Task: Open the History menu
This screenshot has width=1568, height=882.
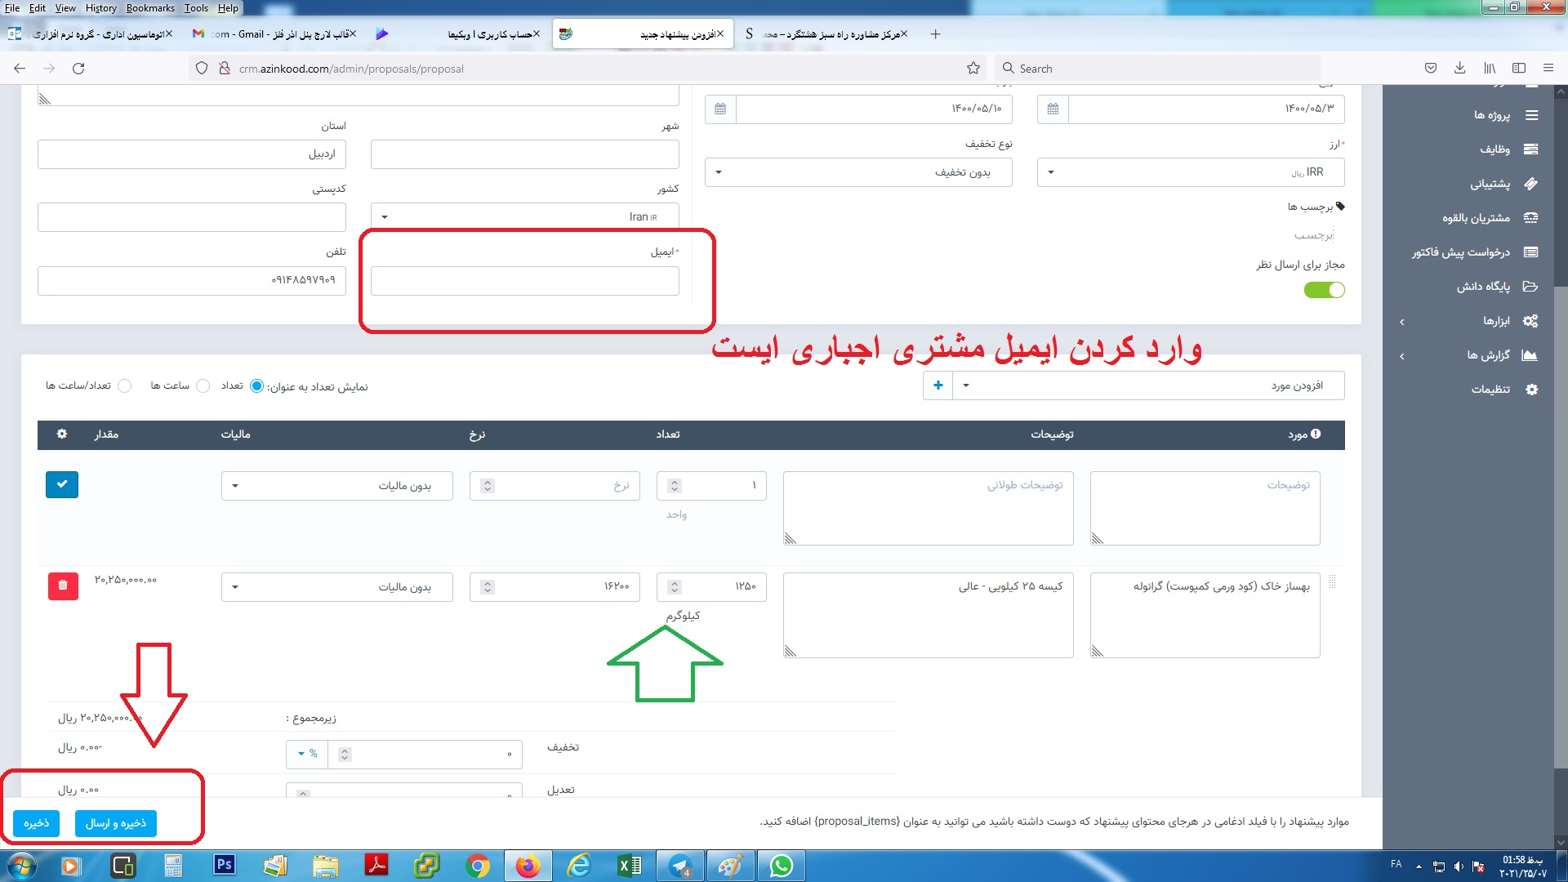Action: point(100,8)
